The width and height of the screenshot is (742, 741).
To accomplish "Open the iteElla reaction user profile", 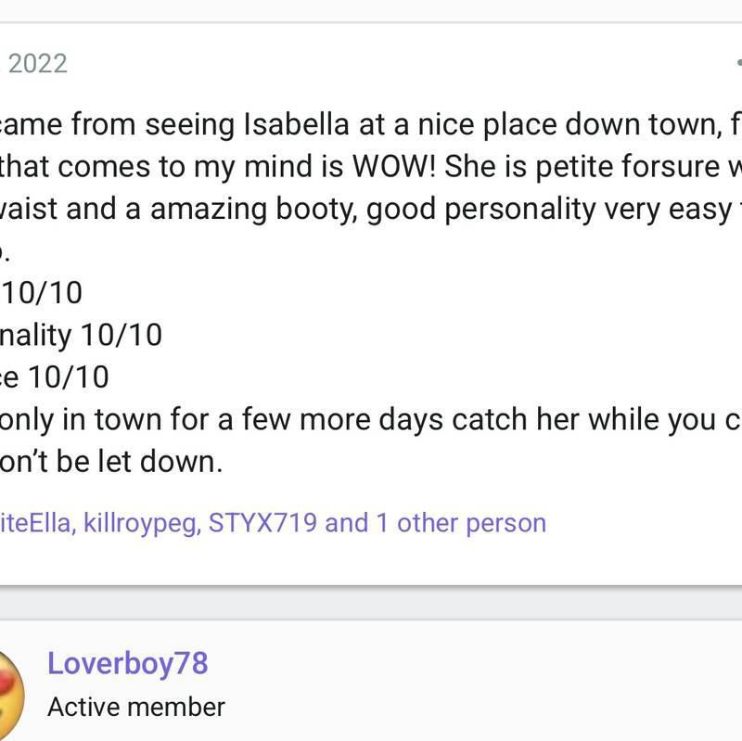I will click(35, 523).
